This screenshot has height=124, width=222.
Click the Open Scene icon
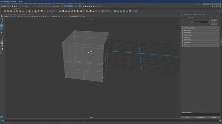coord(15,6)
